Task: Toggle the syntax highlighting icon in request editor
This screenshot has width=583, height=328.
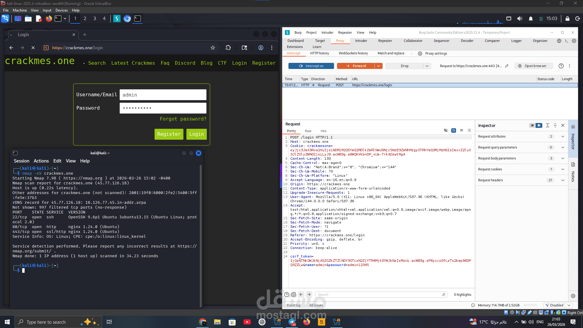Action: [x=454, y=131]
